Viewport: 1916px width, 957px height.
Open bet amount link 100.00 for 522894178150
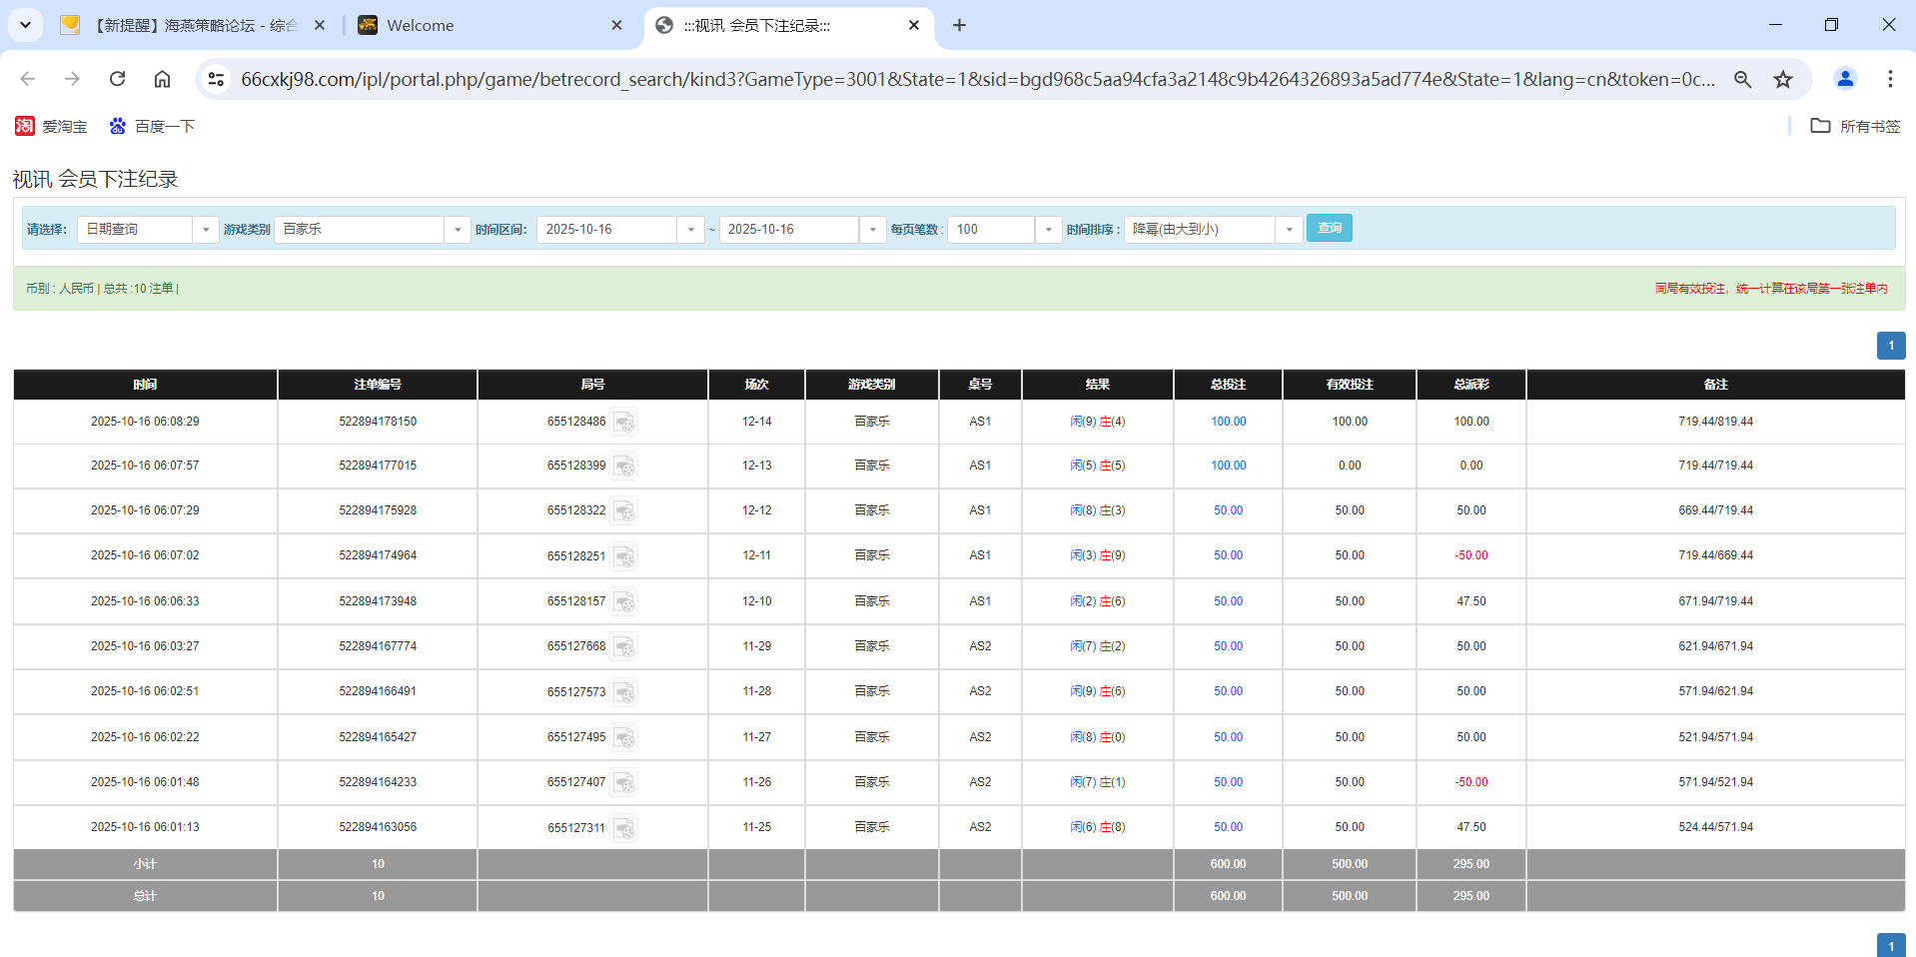pyautogui.click(x=1227, y=422)
